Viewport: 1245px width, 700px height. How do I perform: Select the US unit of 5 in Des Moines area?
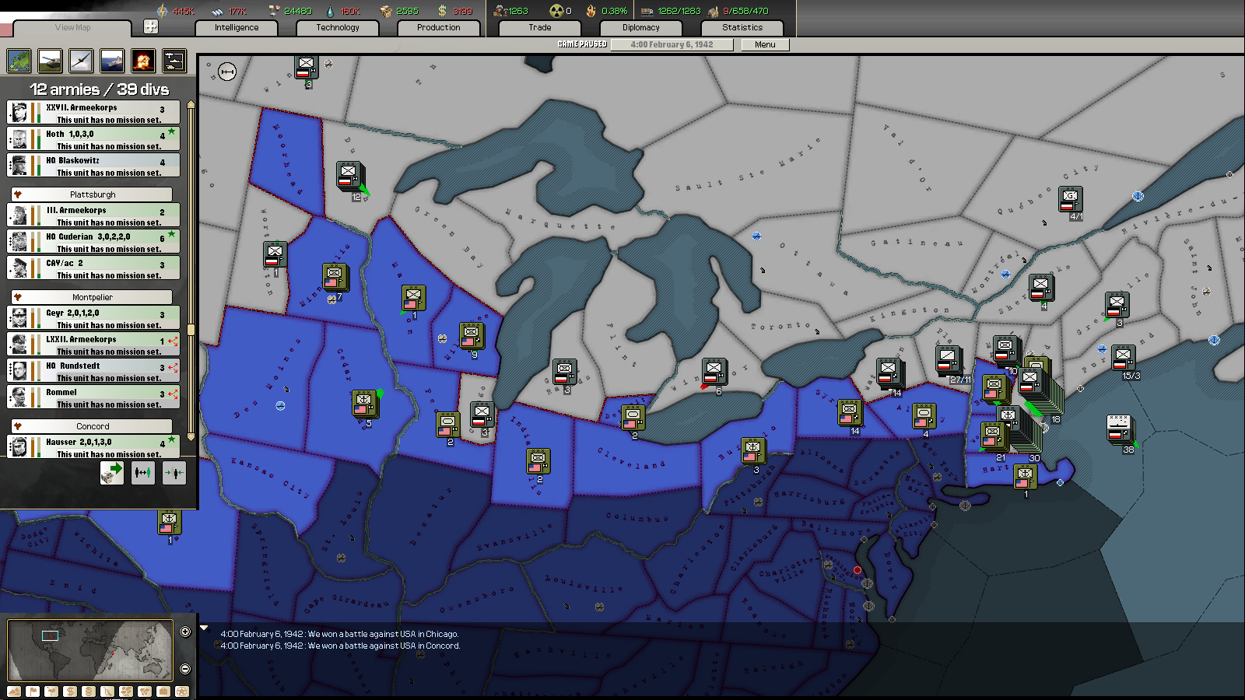point(363,404)
